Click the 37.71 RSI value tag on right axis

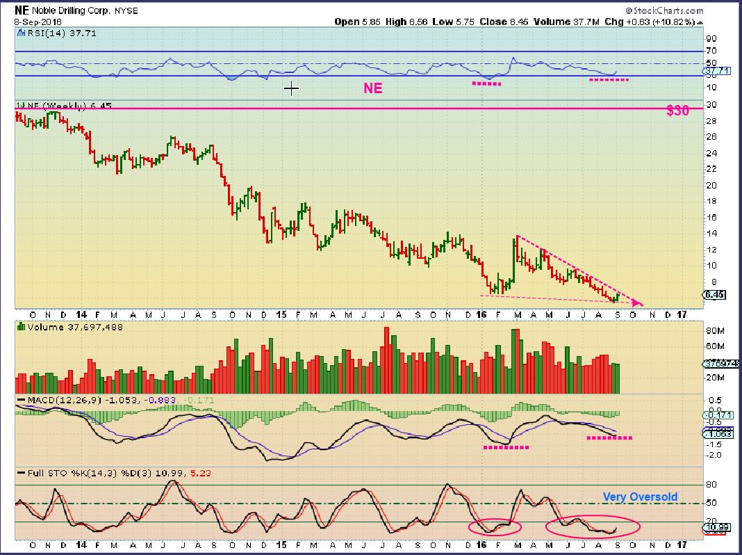[717, 71]
